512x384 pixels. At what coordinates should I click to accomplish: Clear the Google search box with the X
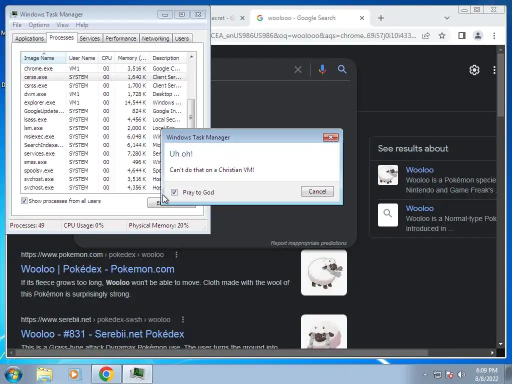298,69
